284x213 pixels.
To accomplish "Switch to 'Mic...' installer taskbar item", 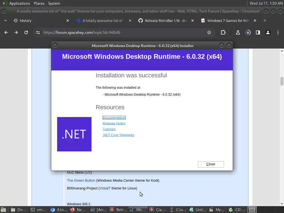I will (x=138, y=210).
